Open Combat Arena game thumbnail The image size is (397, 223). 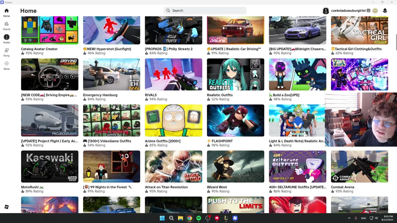359,167
